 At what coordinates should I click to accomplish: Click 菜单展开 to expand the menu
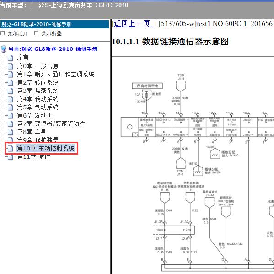pyautogui.click(x=18, y=33)
